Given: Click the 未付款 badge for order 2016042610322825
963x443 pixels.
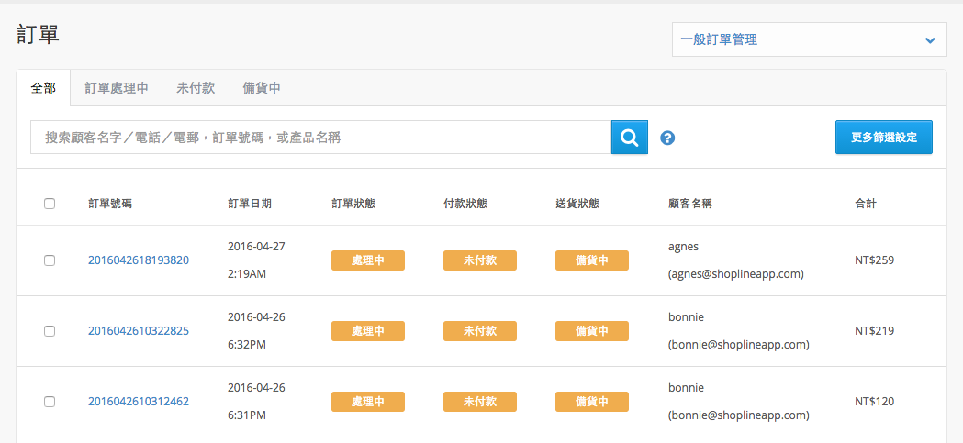Looking at the screenshot, I should coord(479,331).
